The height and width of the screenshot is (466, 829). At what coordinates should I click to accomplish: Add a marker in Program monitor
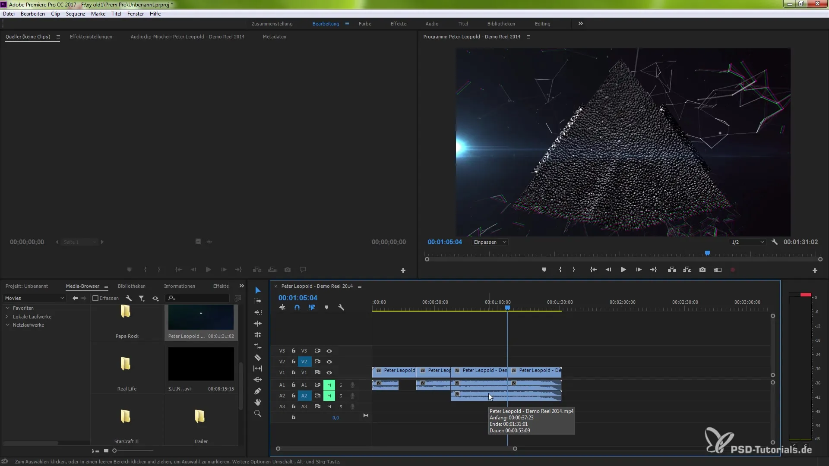pyautogui.click(x=544, y=270)
